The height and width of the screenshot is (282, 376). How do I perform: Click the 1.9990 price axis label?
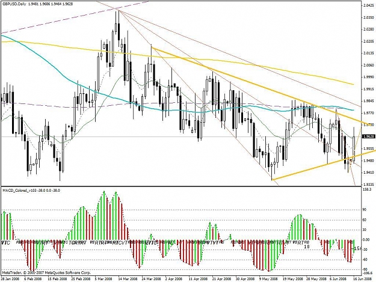tap(368, 77)
